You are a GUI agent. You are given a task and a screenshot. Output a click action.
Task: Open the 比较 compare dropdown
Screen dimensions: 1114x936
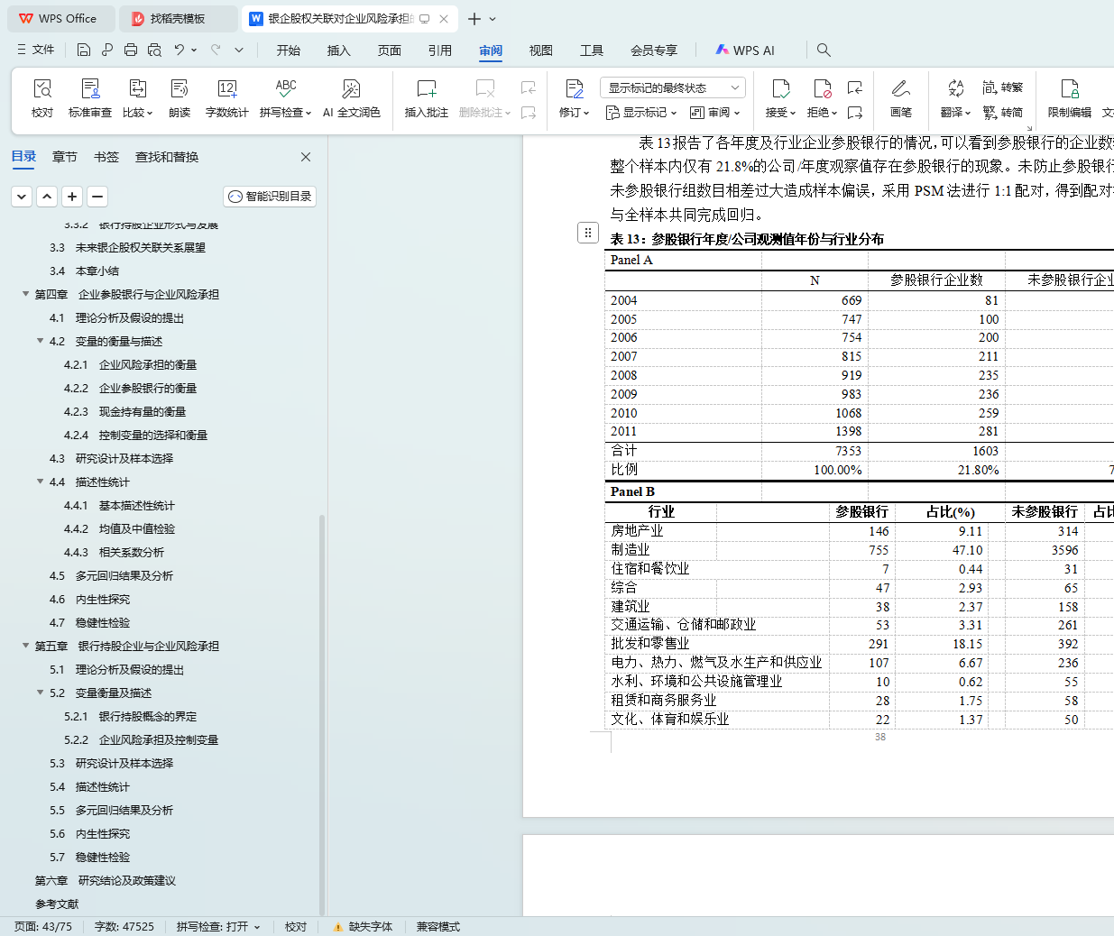[x=138, y=113]
